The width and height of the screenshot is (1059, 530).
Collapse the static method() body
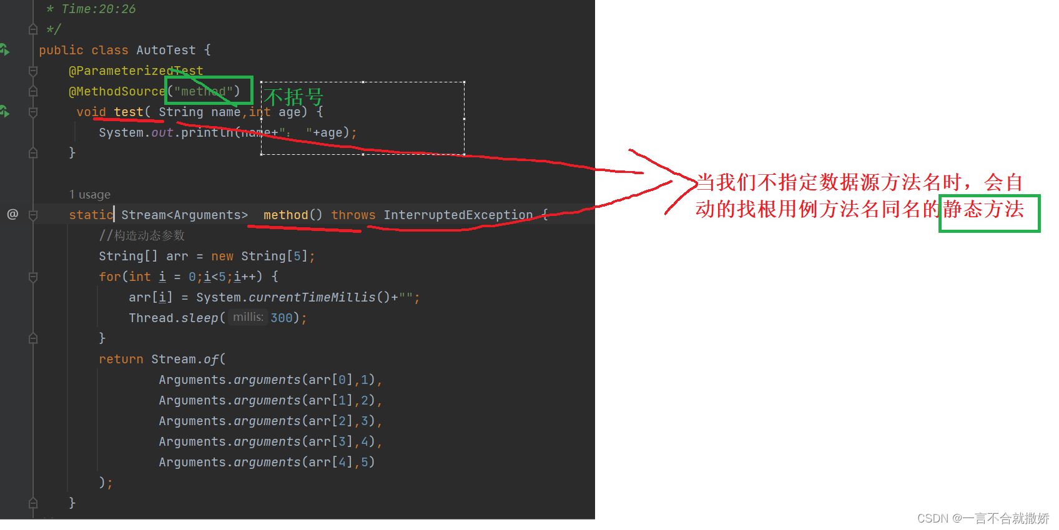tap(33, 215)
